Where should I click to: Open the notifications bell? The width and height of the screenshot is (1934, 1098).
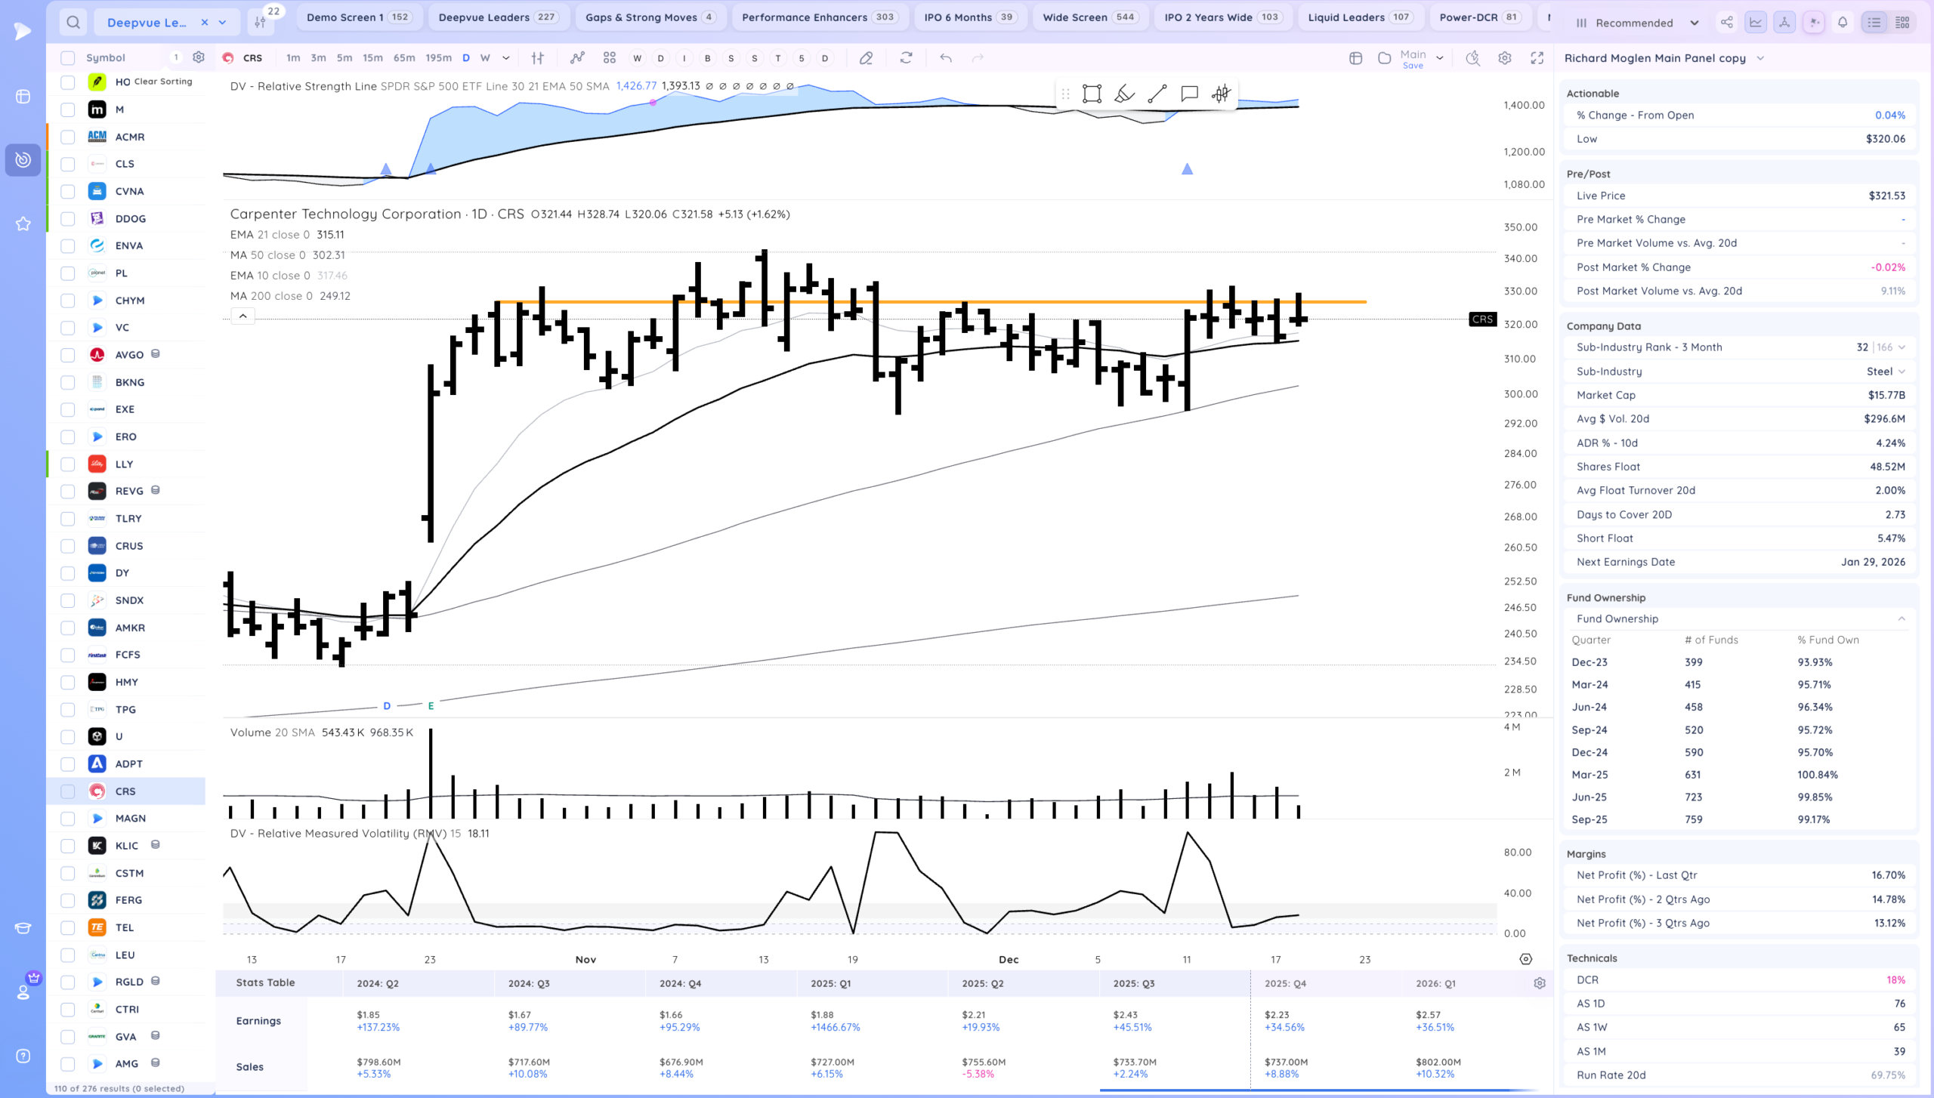[1843, 23]
